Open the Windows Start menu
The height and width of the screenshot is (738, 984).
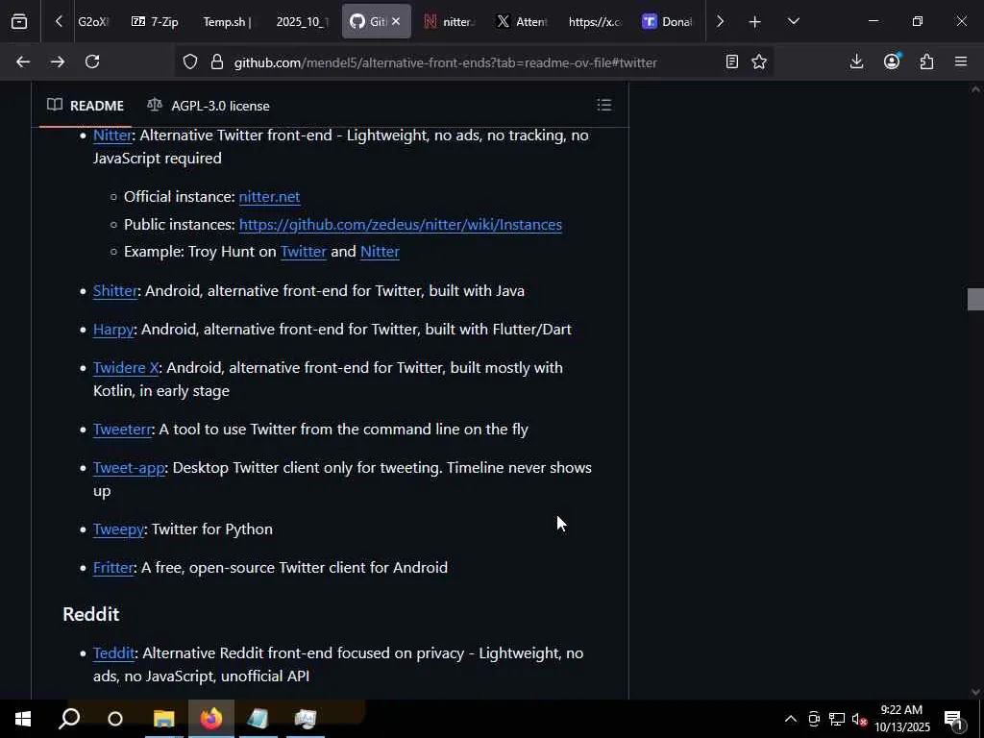tap(23, 719)
